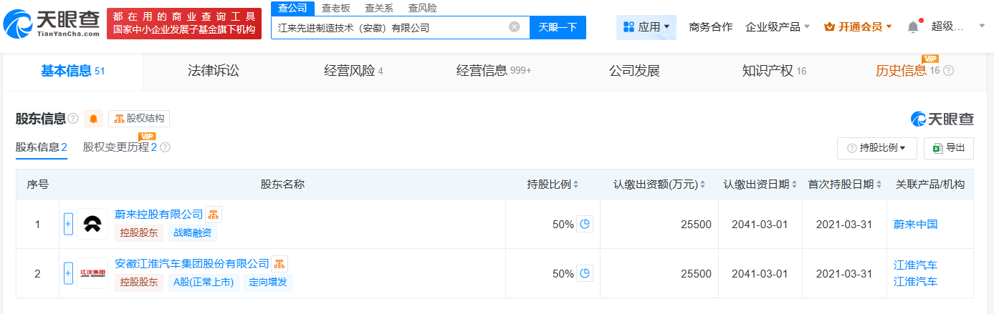Open equity structure icon beside 安徽江淮汽车集团
The image size is (994, 314).
coord(279,263)
